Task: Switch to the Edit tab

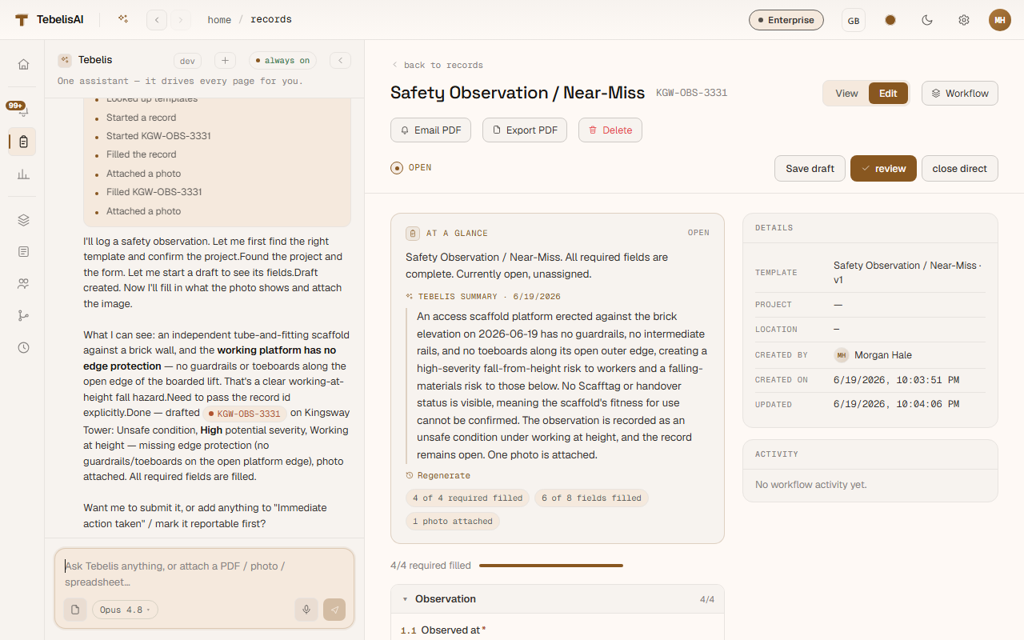Action: coord(888,94)
